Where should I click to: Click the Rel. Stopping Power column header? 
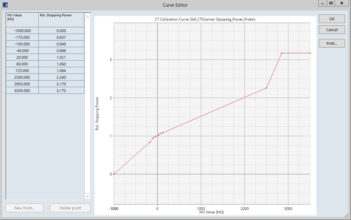tap(61, 20)
